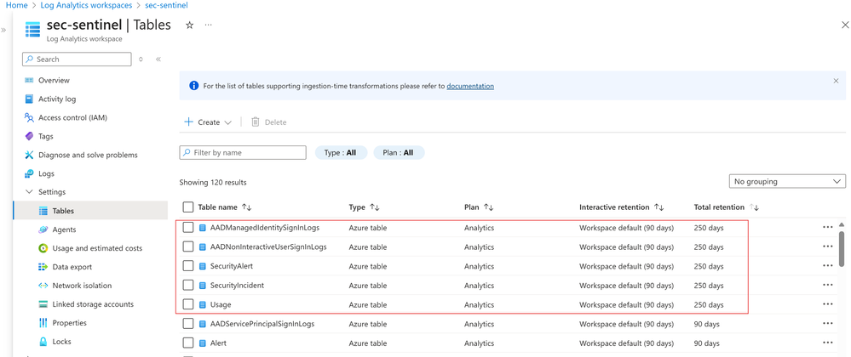This screenshot has height=357, width=851.
Task: Open Tags in the sidebar
Action: point(46,137)
